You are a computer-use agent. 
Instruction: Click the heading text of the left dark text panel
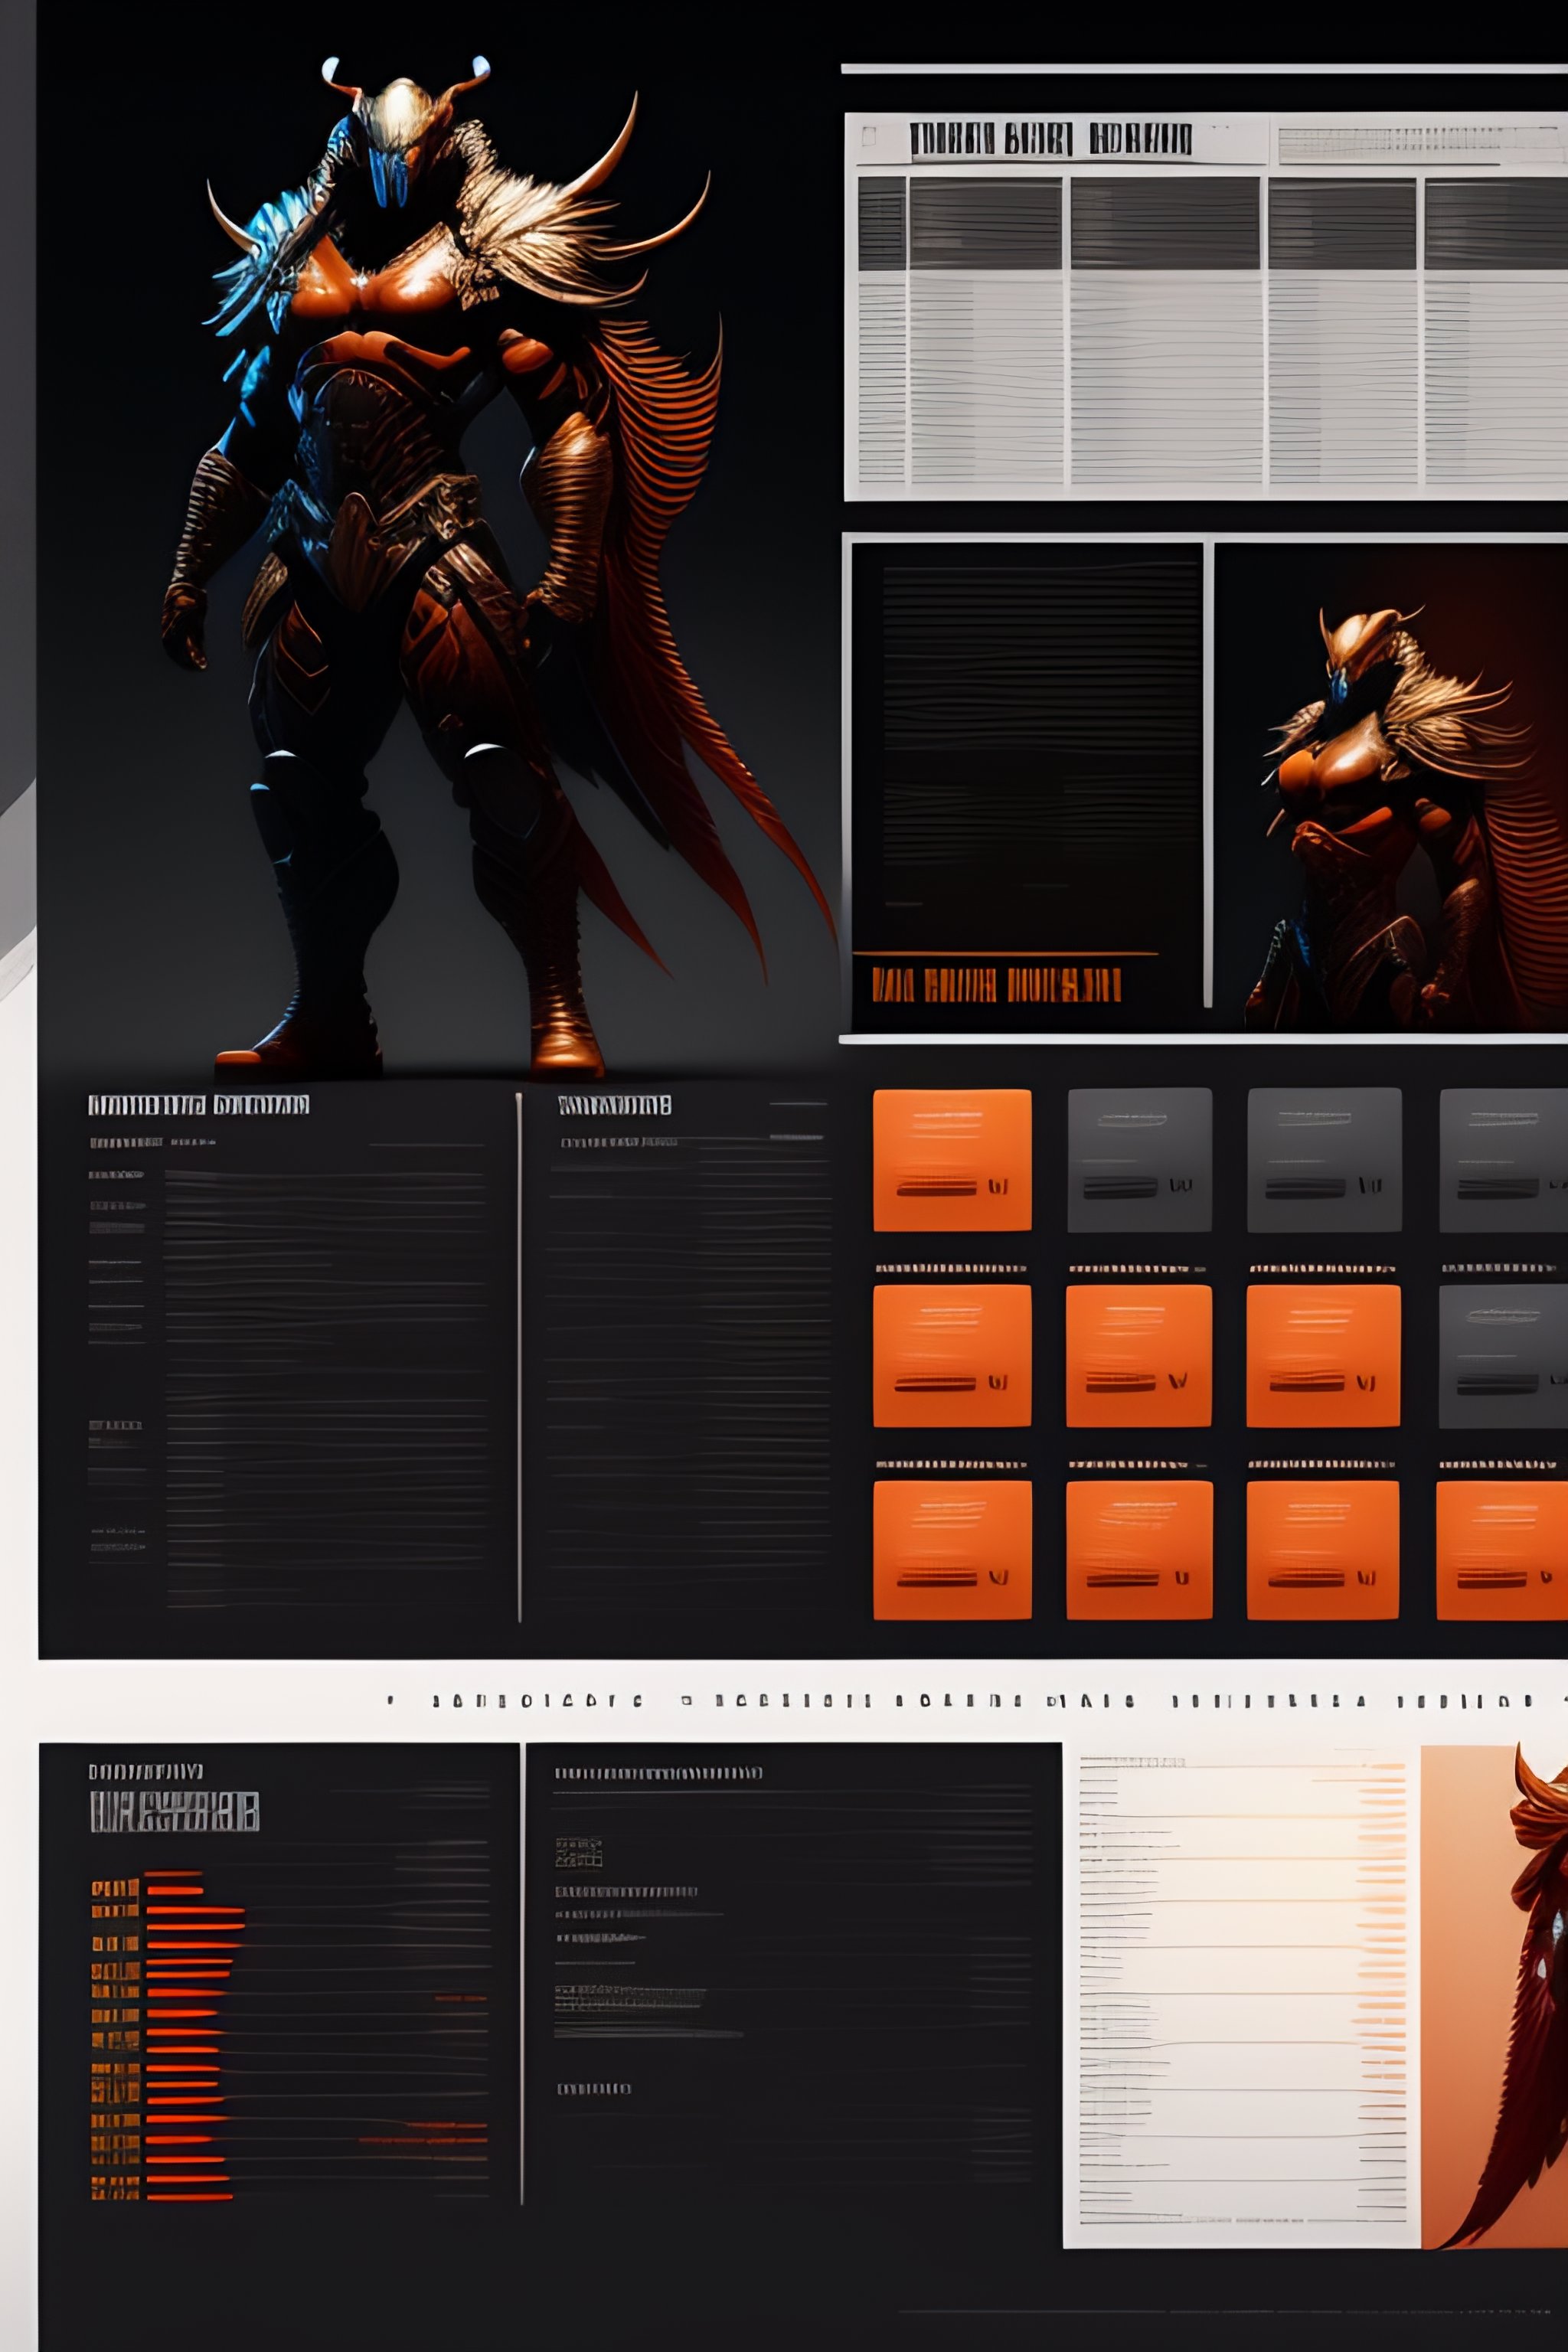198,1105
